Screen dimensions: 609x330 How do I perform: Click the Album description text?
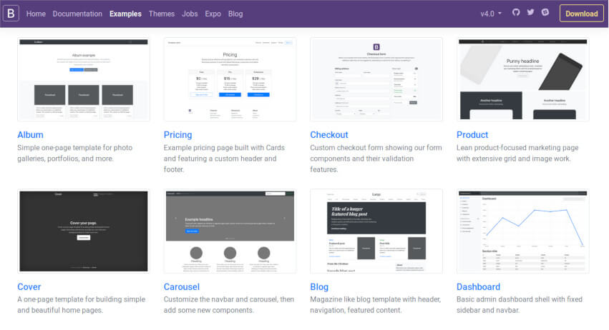click(x=75, y=153)
